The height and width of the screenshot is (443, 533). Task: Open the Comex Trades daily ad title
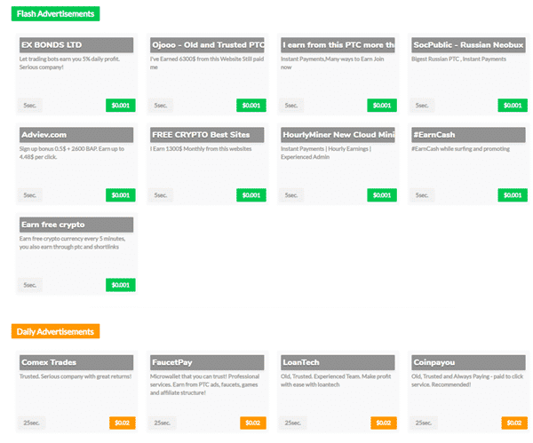click(76, 362)
